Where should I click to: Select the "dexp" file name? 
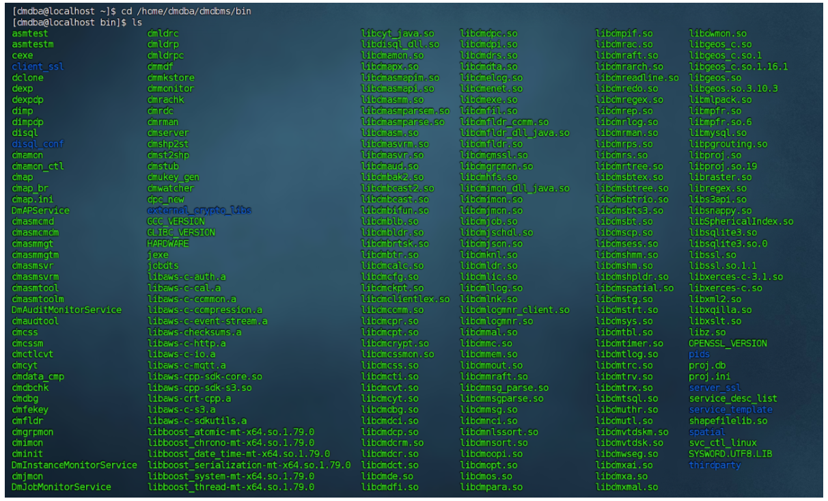pos(23,89)
